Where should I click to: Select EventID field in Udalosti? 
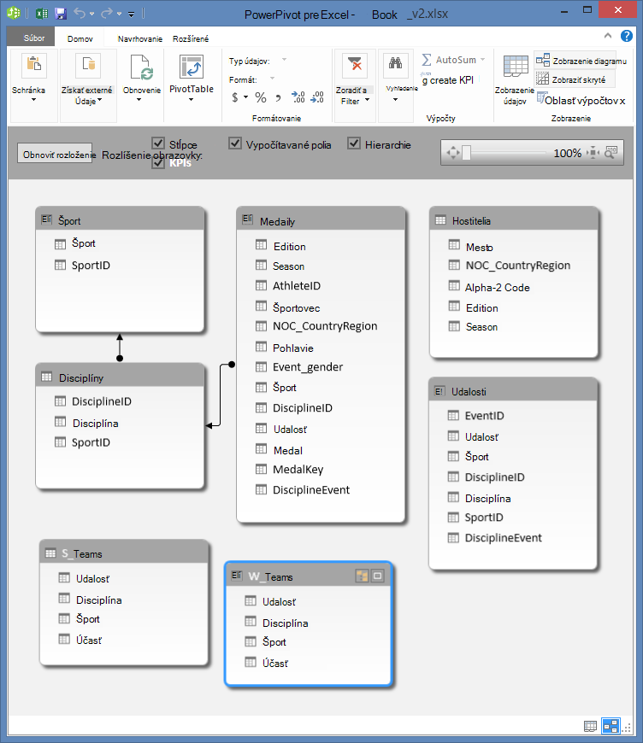tap(484, 416)
